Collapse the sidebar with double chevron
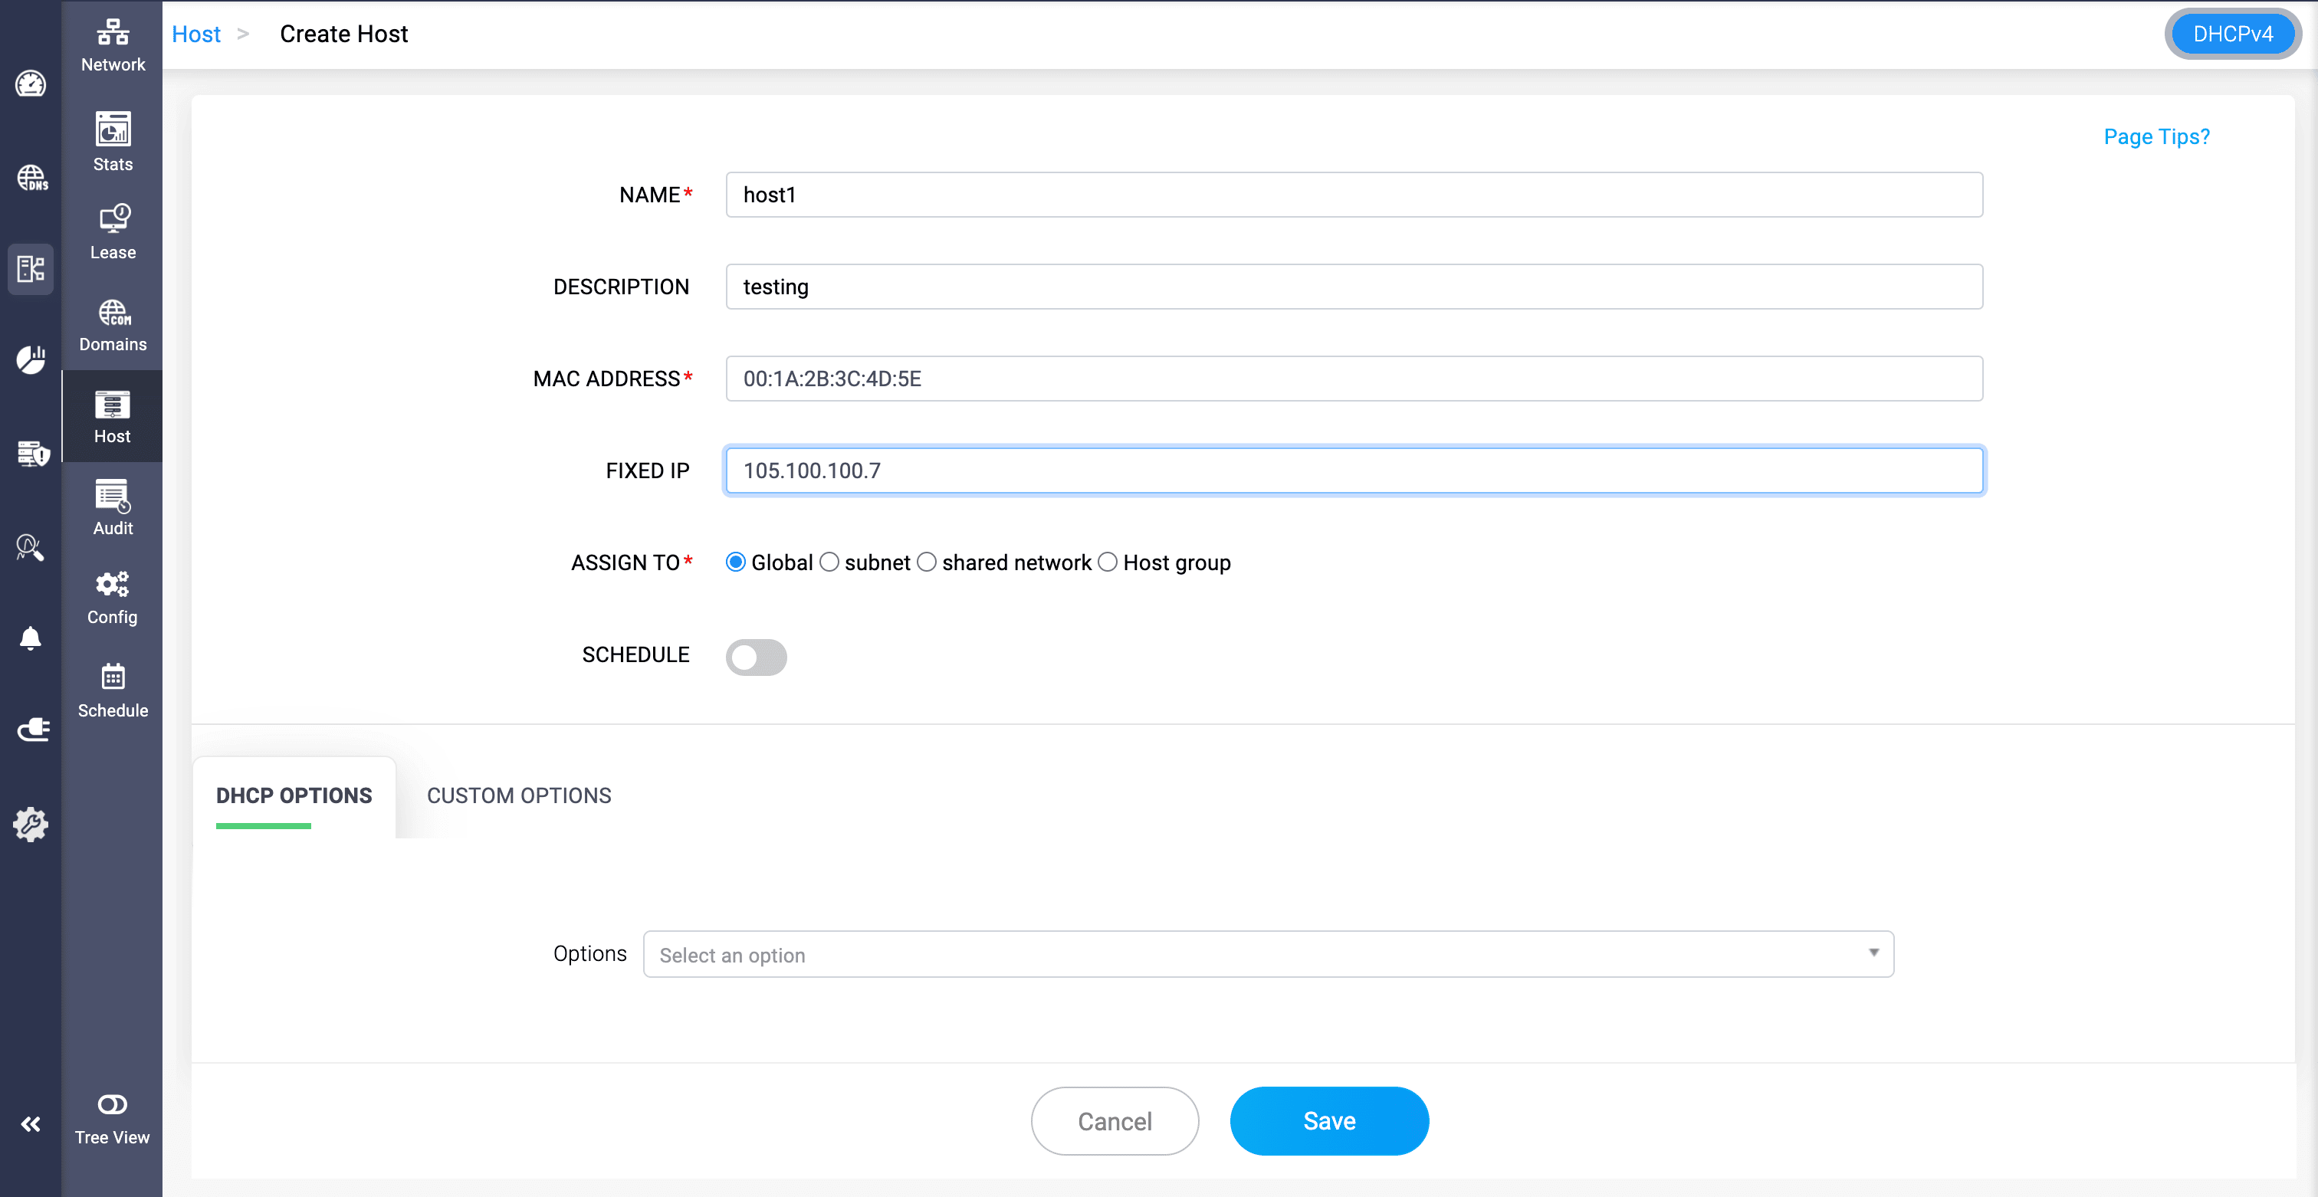The image size is (2318, 1197). point(31,1124)
